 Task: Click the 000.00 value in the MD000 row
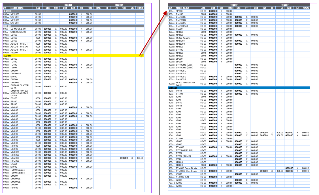[63, 53]
